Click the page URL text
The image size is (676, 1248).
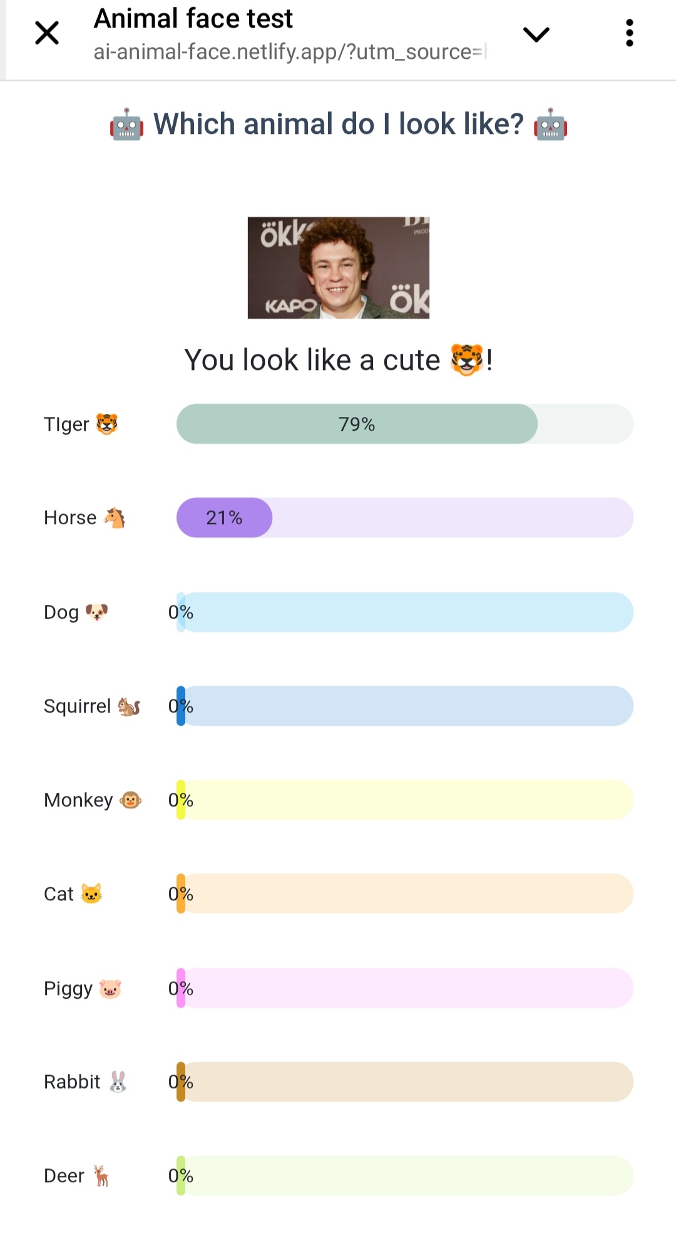coord(289,52)
